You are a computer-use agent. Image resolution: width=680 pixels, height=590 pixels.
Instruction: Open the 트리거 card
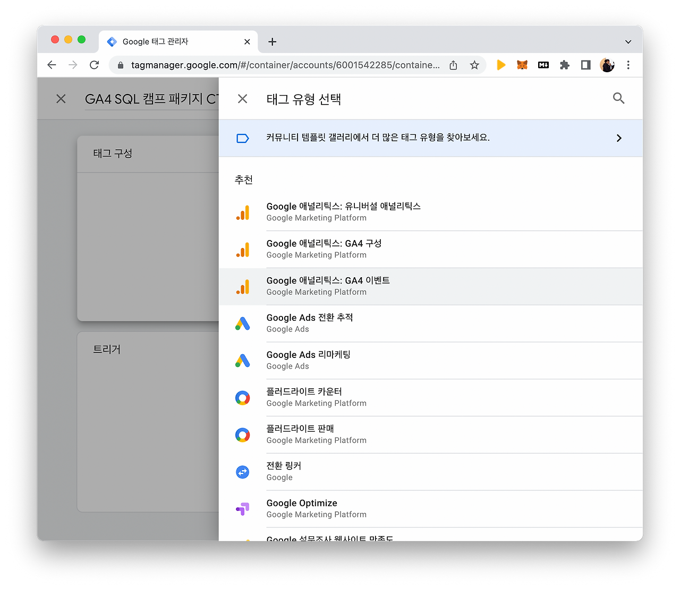pyautogui.click(x=148, y=422)
